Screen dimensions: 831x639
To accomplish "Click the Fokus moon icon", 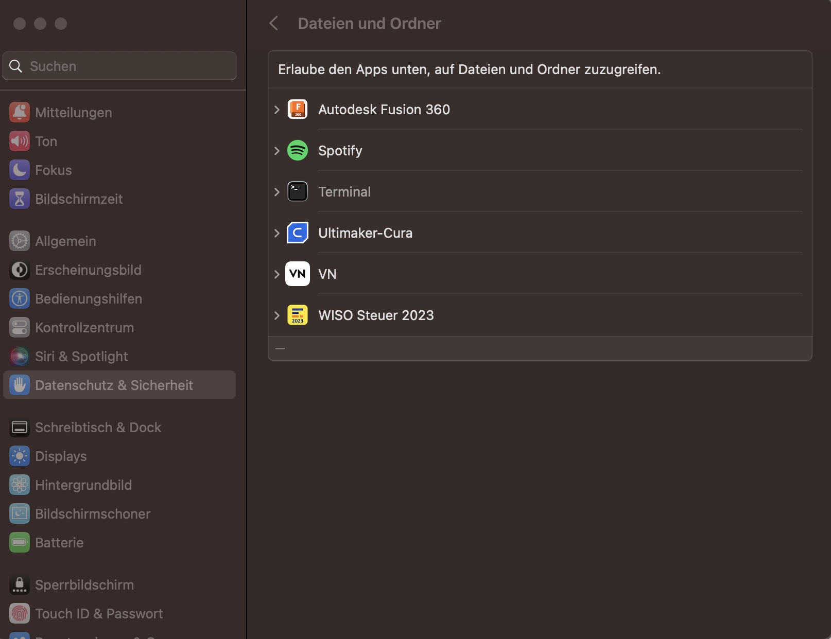I will [20, 170].
